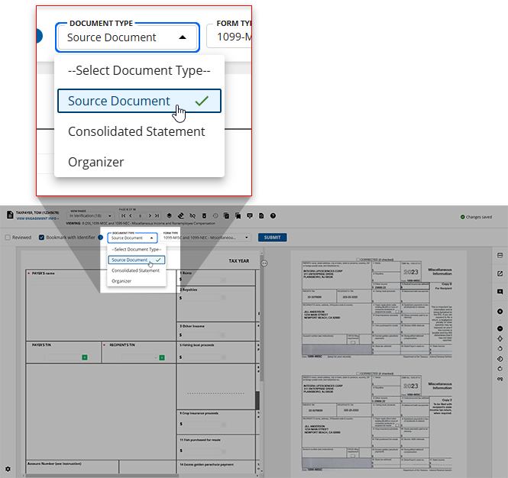
Task: Click 'TAXPAYER, TOM (12345678)' name text
Action: coord(37,213)
